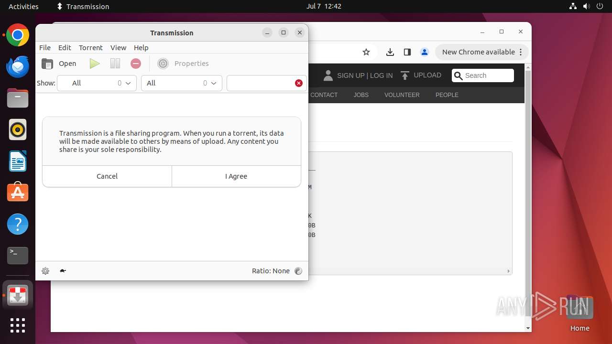Expand the first Show filter All dropdown
Screen dimensions: 612x344
point(97,83)
